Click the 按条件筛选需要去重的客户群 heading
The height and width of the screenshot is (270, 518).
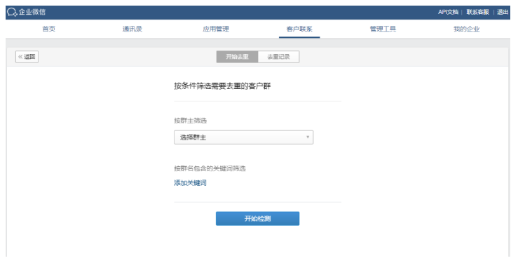222,86
